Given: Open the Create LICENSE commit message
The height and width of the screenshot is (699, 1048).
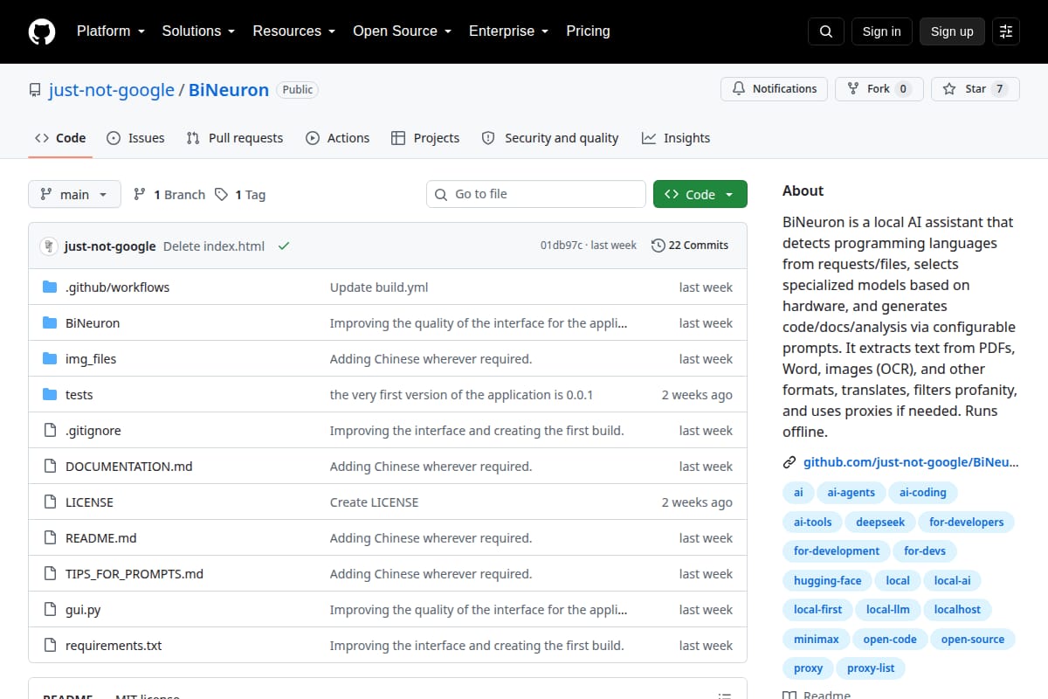Looking at the screenshot, I should pyautogui.click(x=374, y=502).
